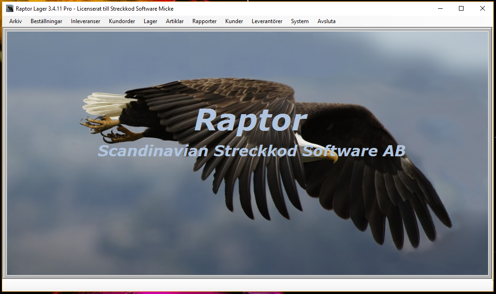496x294 pixels.
Task: Open the Kundorder menu
Action: (x=122, y=21)
